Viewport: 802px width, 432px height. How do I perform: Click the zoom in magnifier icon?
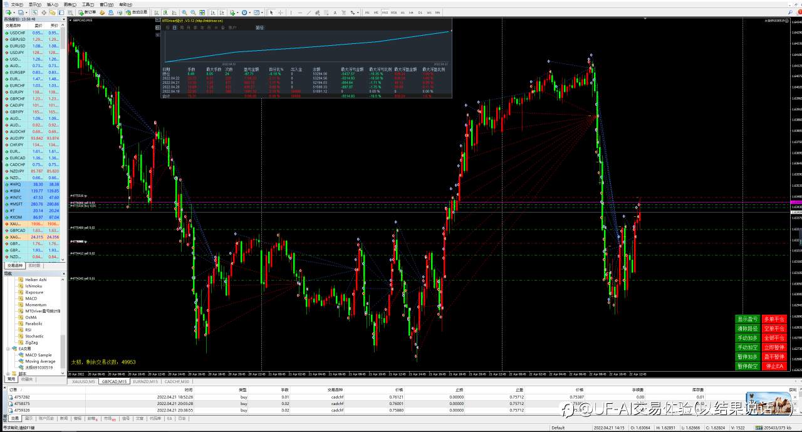184,12
